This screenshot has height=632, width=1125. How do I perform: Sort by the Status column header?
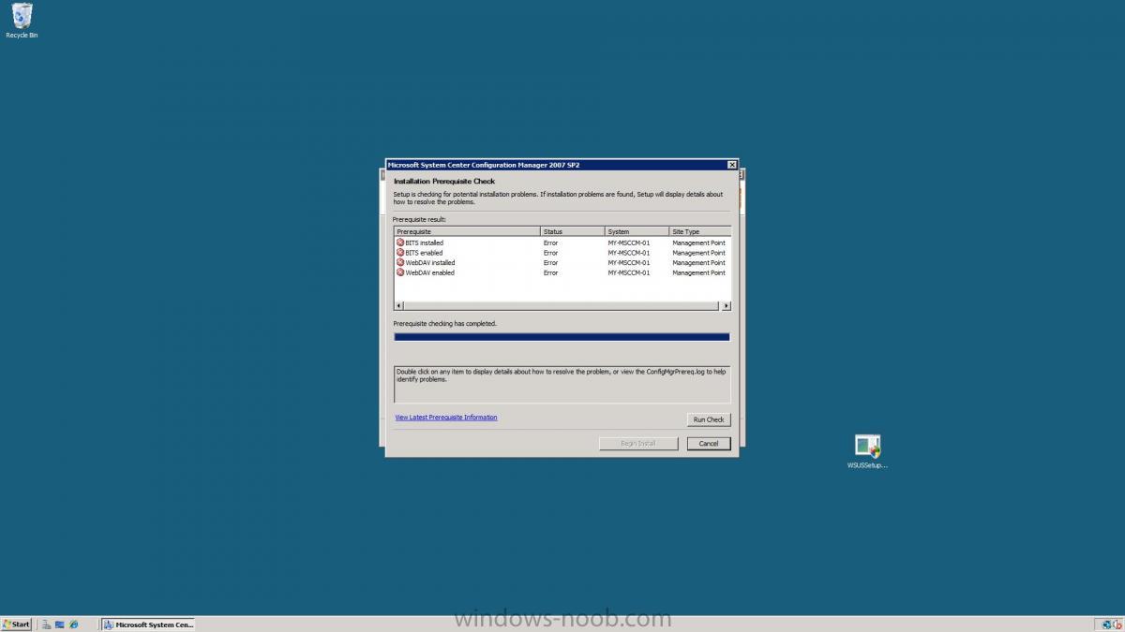(x=572, y=231)
